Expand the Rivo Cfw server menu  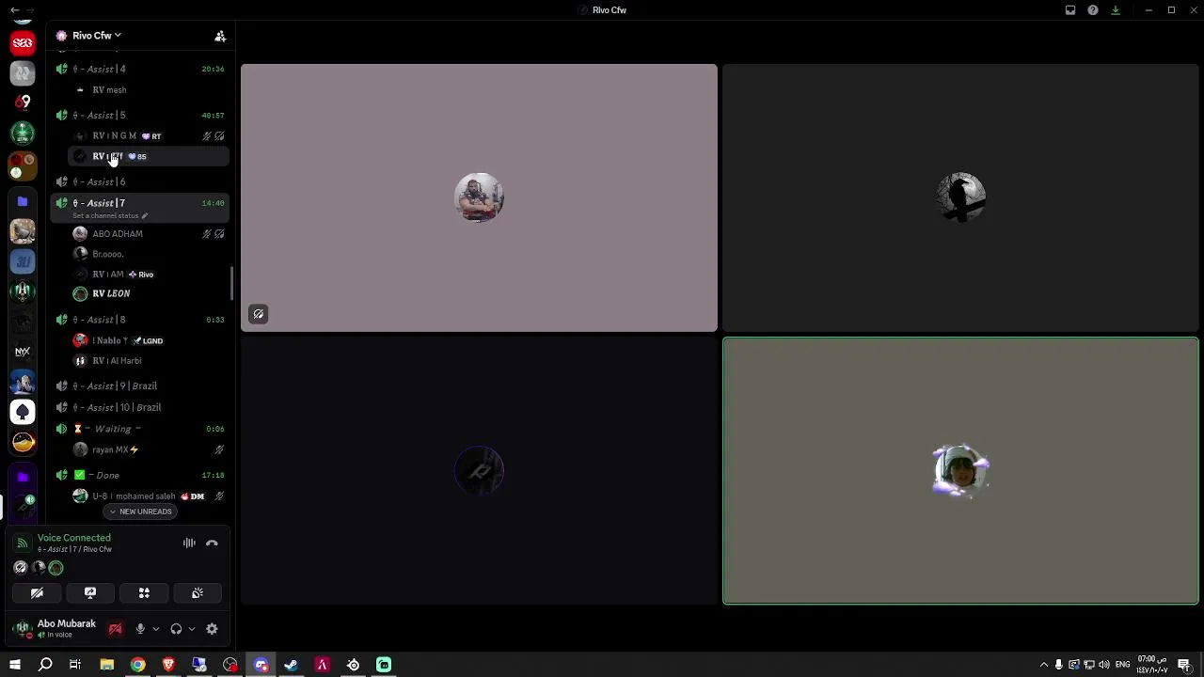tap(96, 36)
